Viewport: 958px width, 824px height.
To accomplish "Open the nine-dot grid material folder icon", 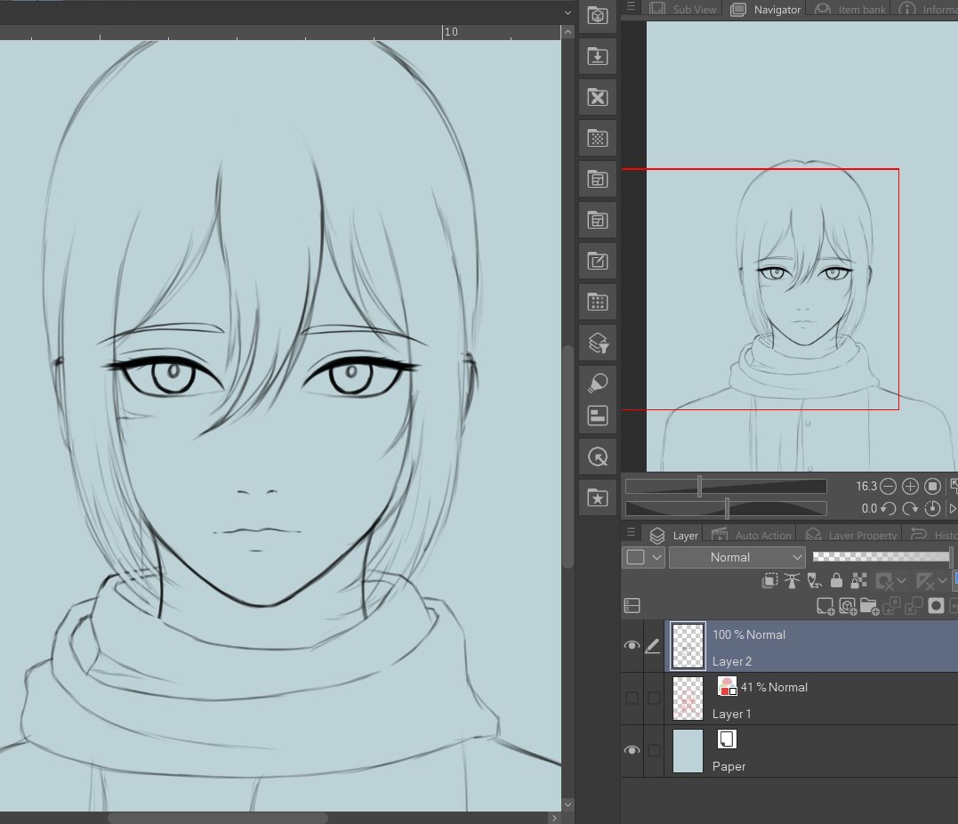I will [x=598, y=302].
